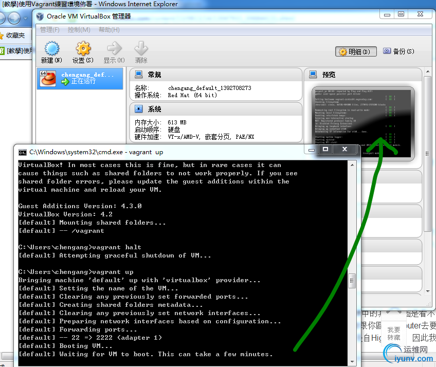Viewport: 436px width, 367px height.
Task: Open the 管理(F) menu
Action: click(x=49, y=30)
